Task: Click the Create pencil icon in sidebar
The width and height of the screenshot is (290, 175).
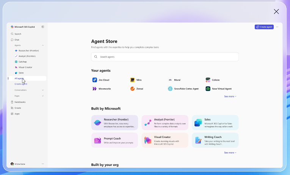Action: pos(12,108)
